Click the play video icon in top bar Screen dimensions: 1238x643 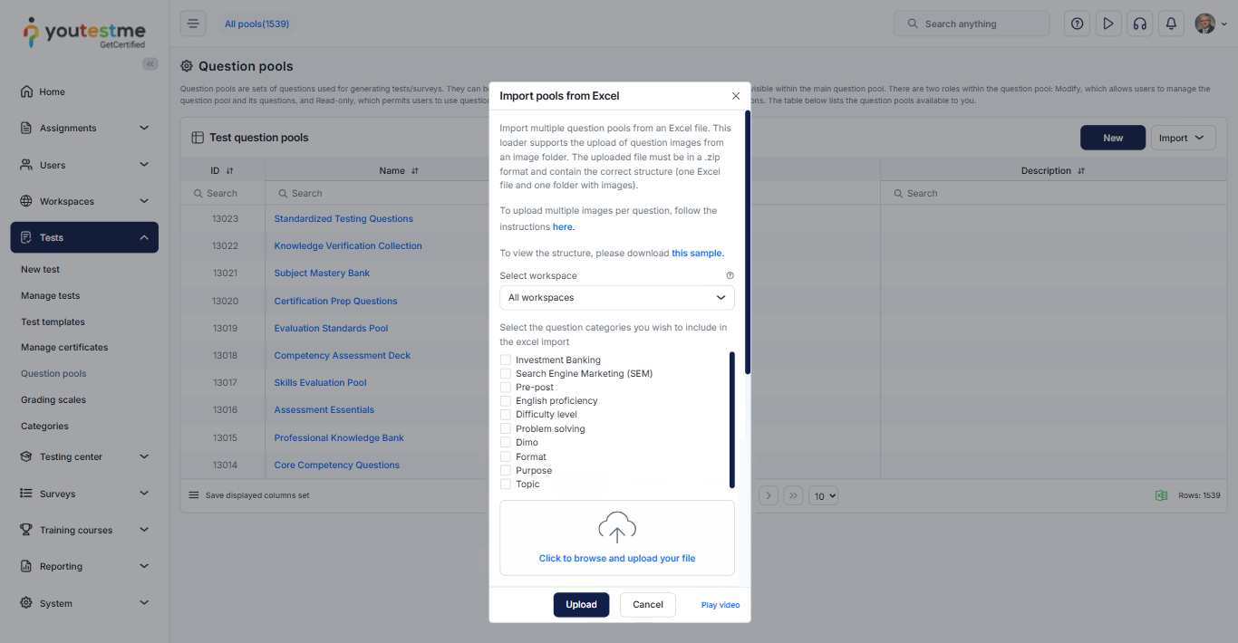coord(1107,24)
